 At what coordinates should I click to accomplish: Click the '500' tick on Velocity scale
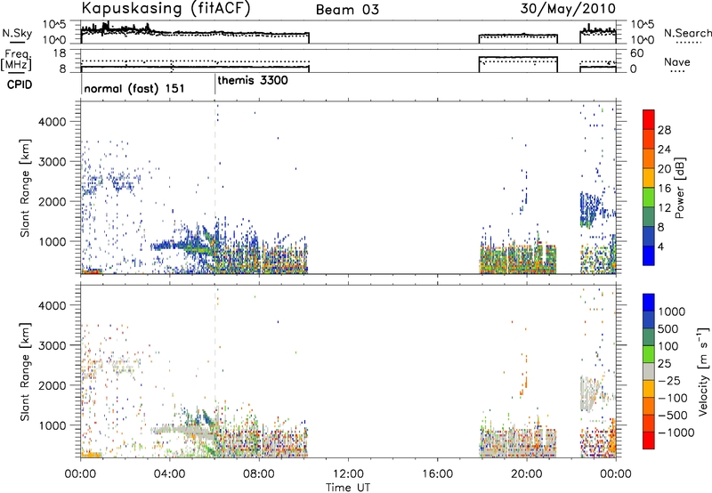[668, 328]
